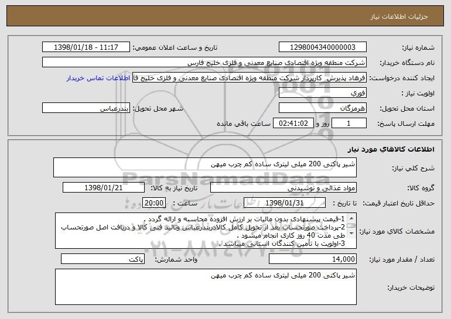Click the label حداقل تاریخ اعتبار قیمت
This screenshot has width=451, height=319.
tap(398, 204)
